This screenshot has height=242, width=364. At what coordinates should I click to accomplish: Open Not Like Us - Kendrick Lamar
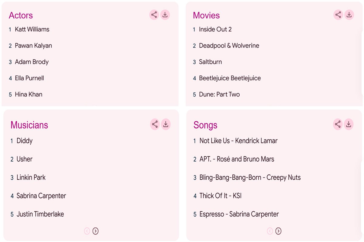click(238, 141)
